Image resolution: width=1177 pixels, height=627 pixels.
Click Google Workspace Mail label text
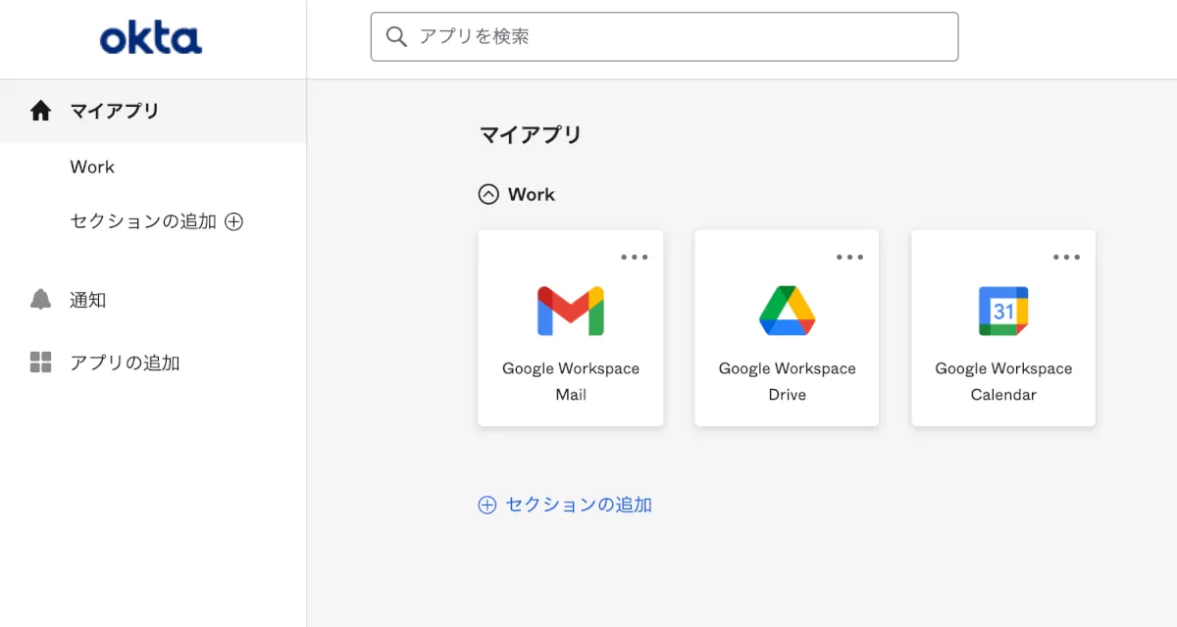coord(571,381)
